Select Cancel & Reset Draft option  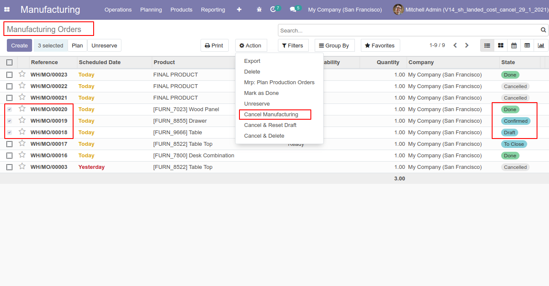pyautogui.click(x=270, y=125)
